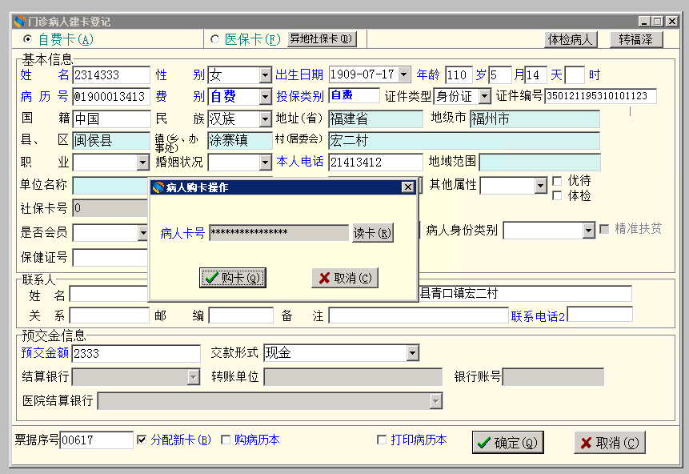Click the 县、区 field showing 闽侯县
Viewport: 689px width, 474px height.
pos(111,141)
